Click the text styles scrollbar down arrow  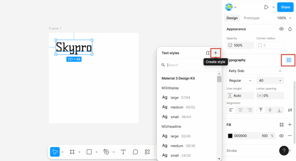[219, 159]
